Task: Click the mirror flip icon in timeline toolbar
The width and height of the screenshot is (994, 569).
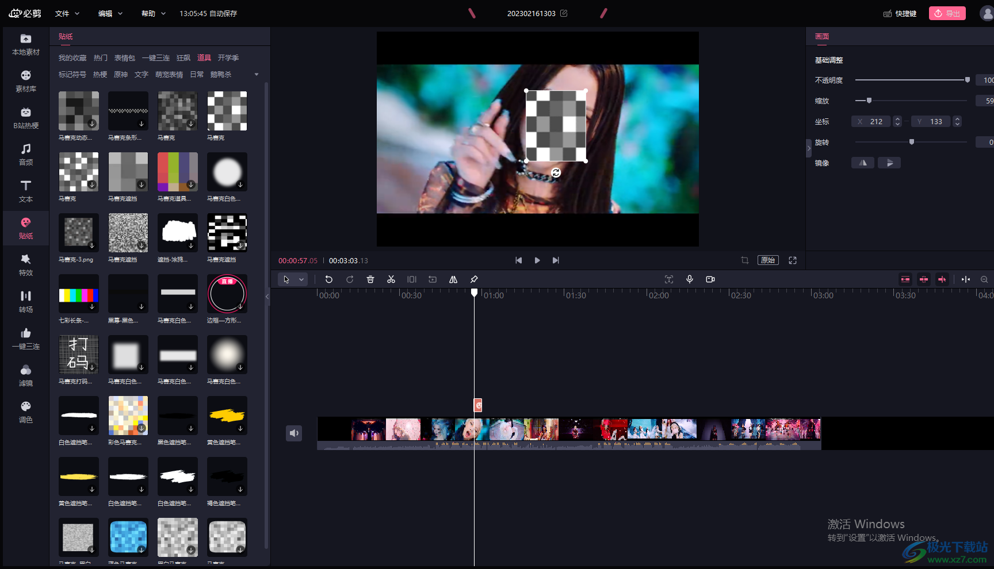Action: 453,279
